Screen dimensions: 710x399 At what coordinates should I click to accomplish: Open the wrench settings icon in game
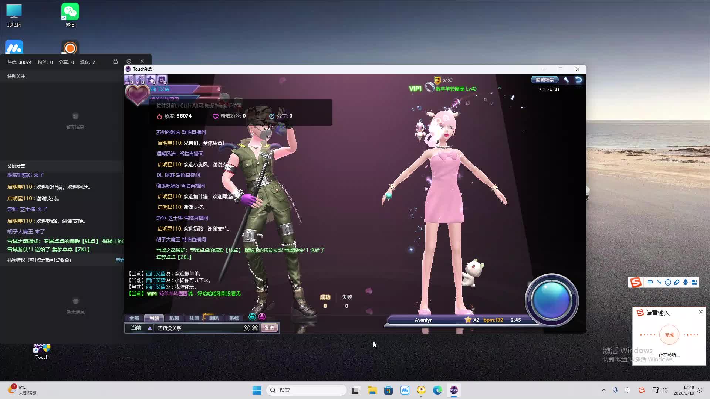click(x=566, y=80)
